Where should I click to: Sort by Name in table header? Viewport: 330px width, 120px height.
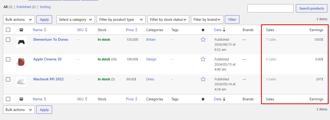tap(39, 30)
